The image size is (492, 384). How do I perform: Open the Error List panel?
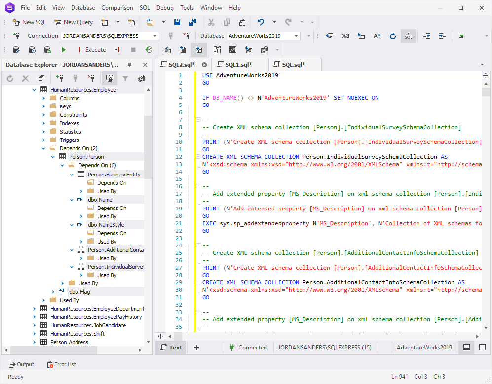(62, 364)
